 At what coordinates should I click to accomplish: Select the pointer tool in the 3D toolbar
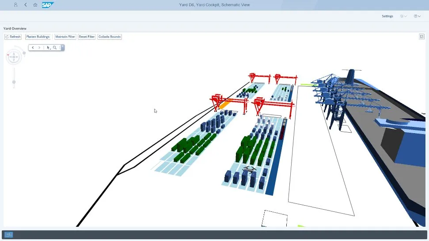click(x=49, y=47)
